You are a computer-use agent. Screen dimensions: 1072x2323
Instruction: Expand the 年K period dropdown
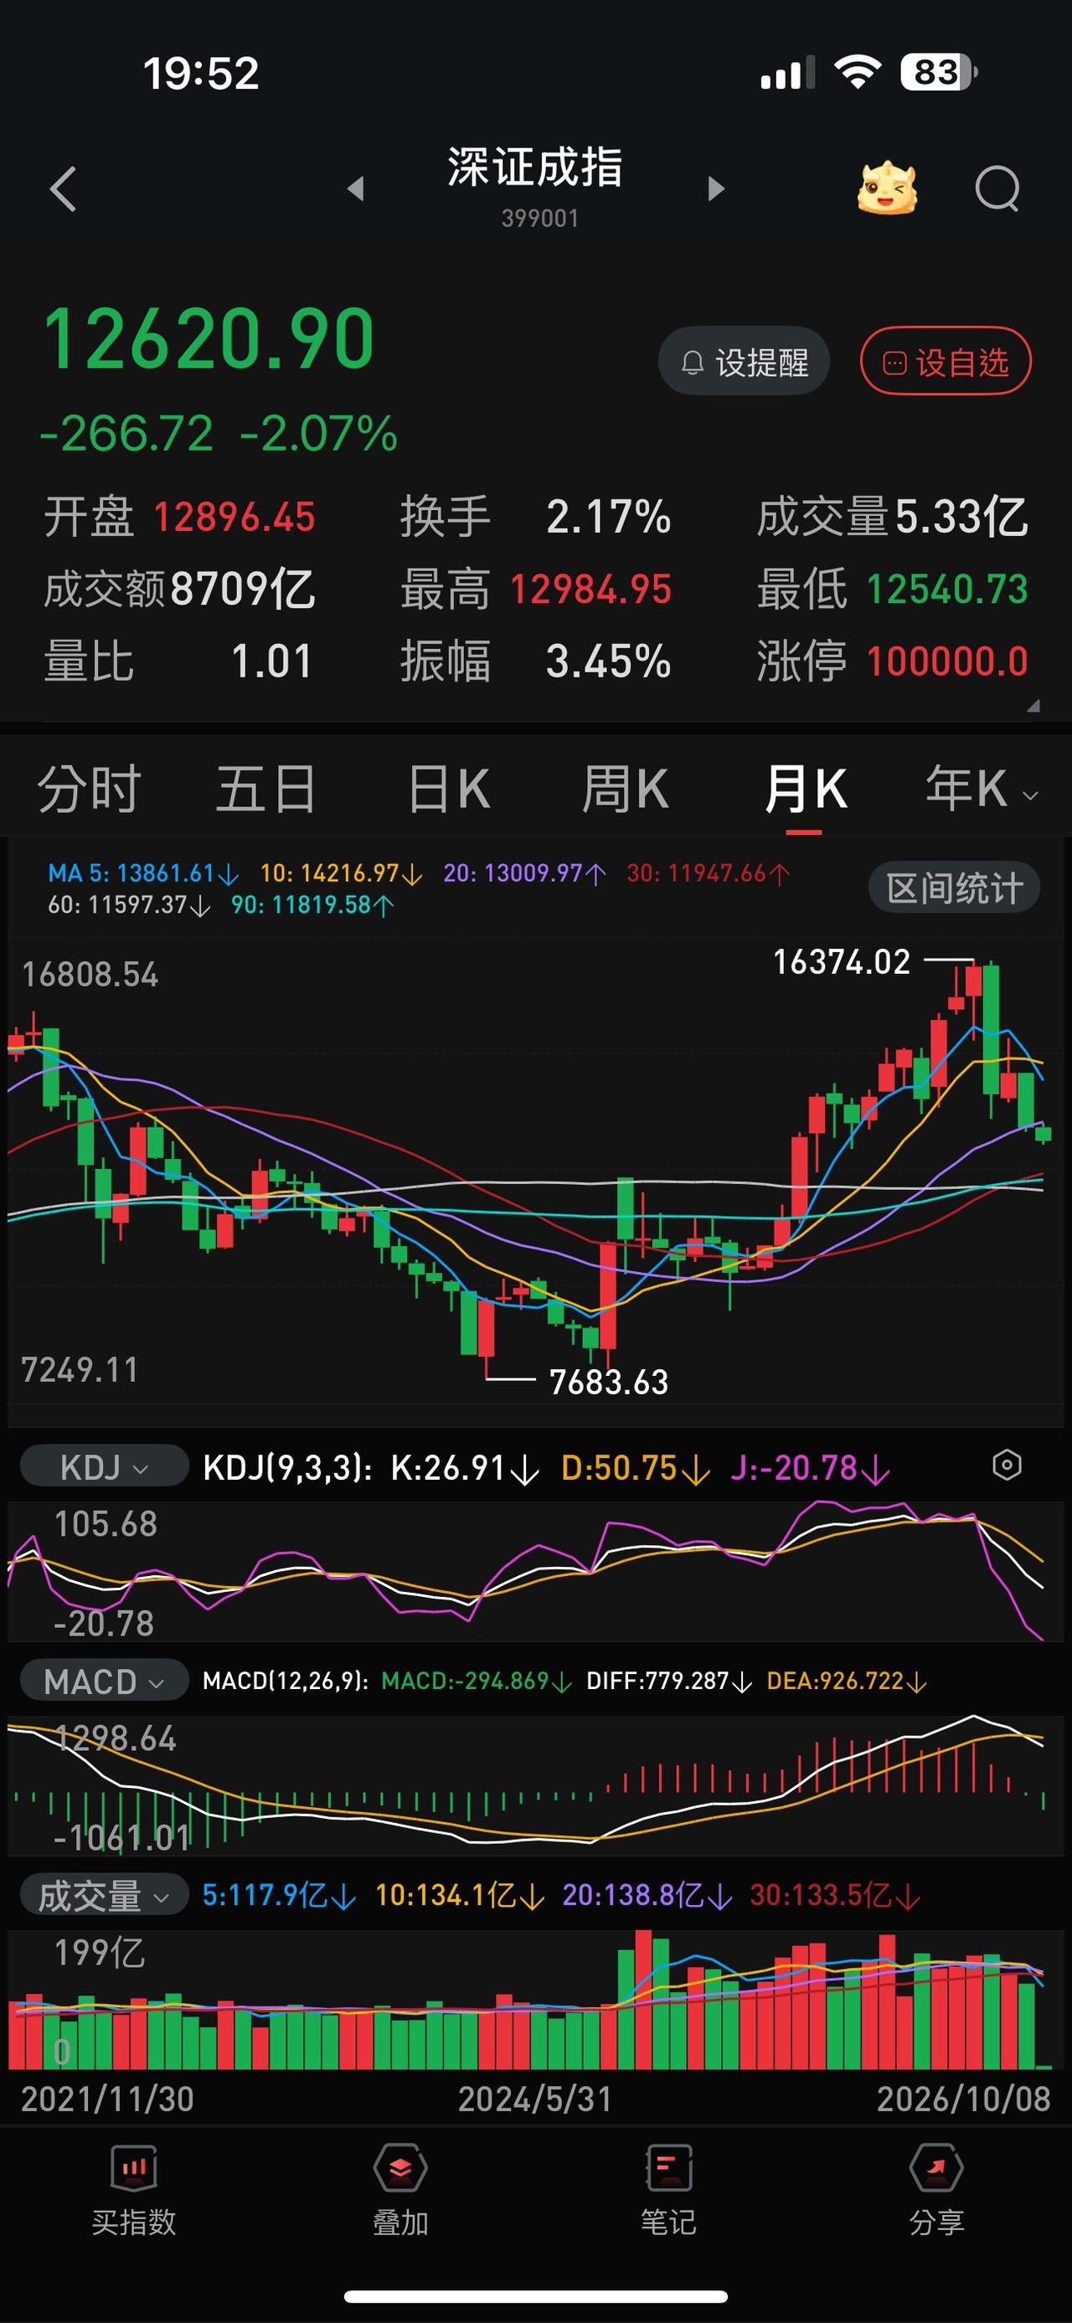coord(981,789)
